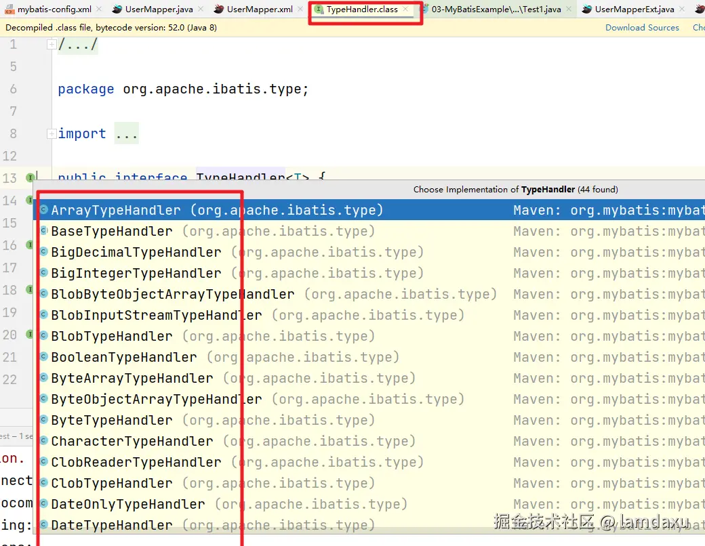This screenshot has height=546, width=705.
Task: Select BlobByteObjectArrayTypeHandler entry
Action: tap(369, 294)
